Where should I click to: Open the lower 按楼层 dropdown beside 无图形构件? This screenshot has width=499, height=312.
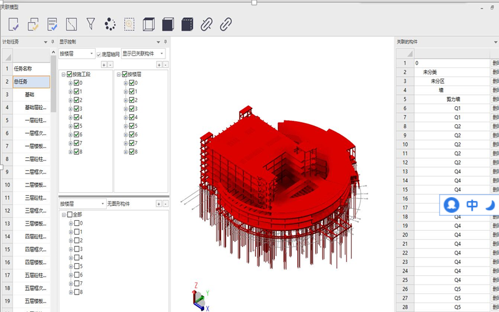pos(82,204)
